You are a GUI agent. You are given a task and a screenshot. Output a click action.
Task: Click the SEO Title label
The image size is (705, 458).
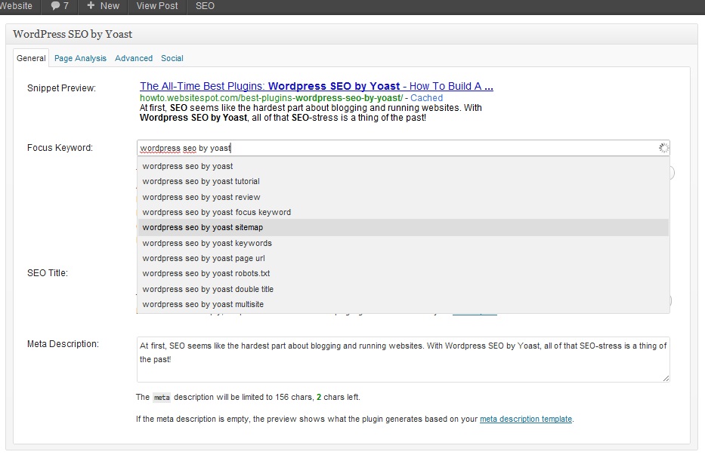pos(47,273)
